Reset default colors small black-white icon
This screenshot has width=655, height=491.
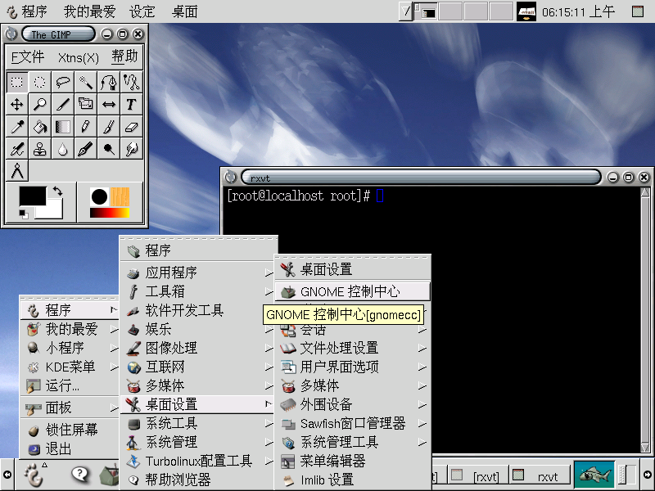(x=24, y=214)
